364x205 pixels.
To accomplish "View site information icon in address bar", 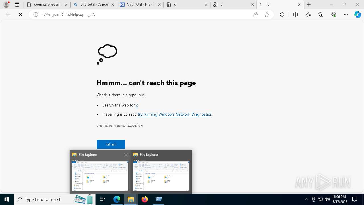I will [x=36, y=15].
